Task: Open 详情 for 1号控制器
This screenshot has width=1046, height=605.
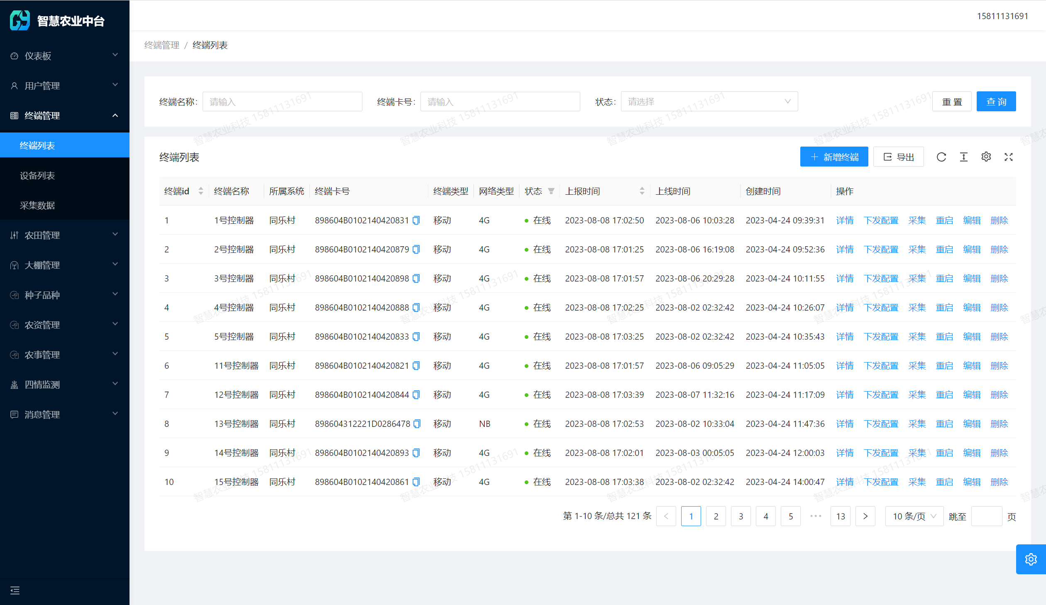Action: point(844,220)
